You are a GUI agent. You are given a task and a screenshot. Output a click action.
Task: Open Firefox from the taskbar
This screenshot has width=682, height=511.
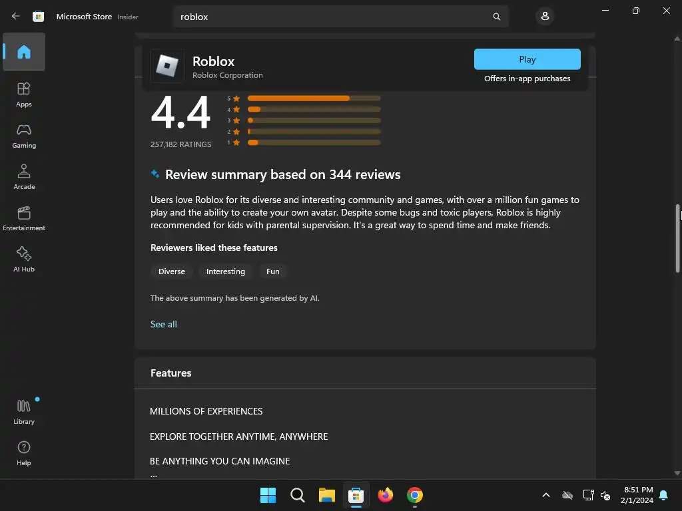386,495
